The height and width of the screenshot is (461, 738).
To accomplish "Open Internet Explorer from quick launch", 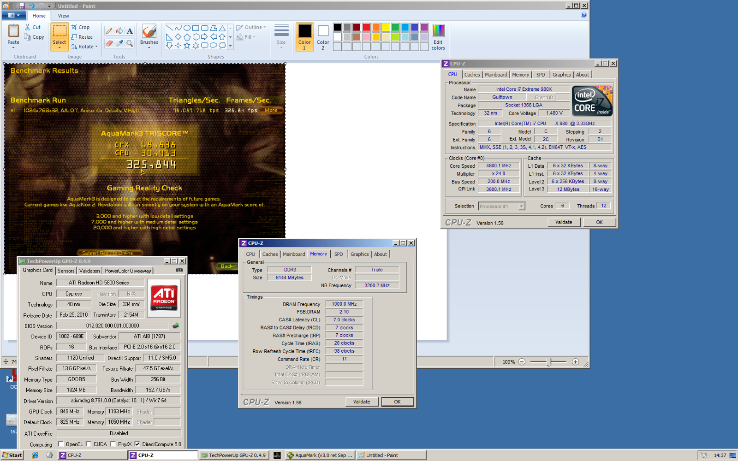I will point(35,455).
